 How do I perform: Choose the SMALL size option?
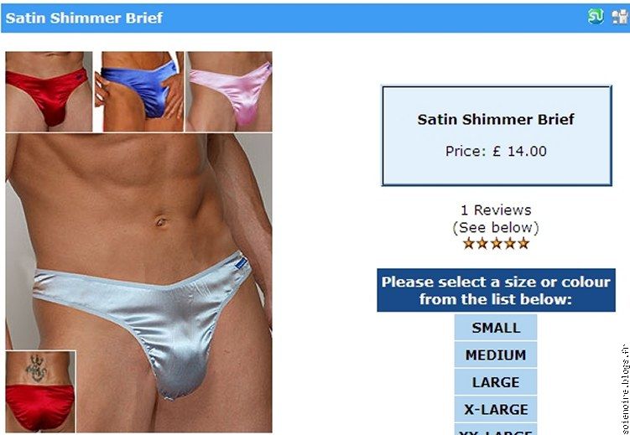coord(496,328)
